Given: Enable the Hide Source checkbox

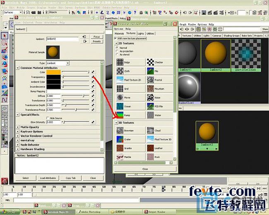Looking at the screenshot, I should point(48,118).
